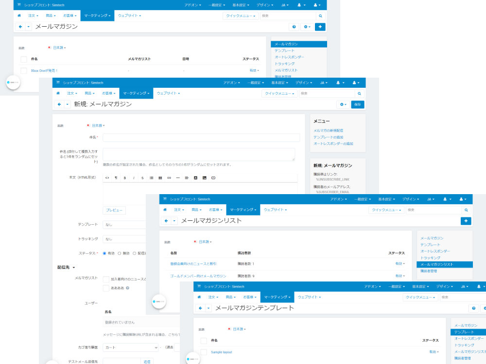The width and height of the screenshot is (486, 364).
Task: Apply italic in the HTML body editor
Action: [x=134, y=178]
